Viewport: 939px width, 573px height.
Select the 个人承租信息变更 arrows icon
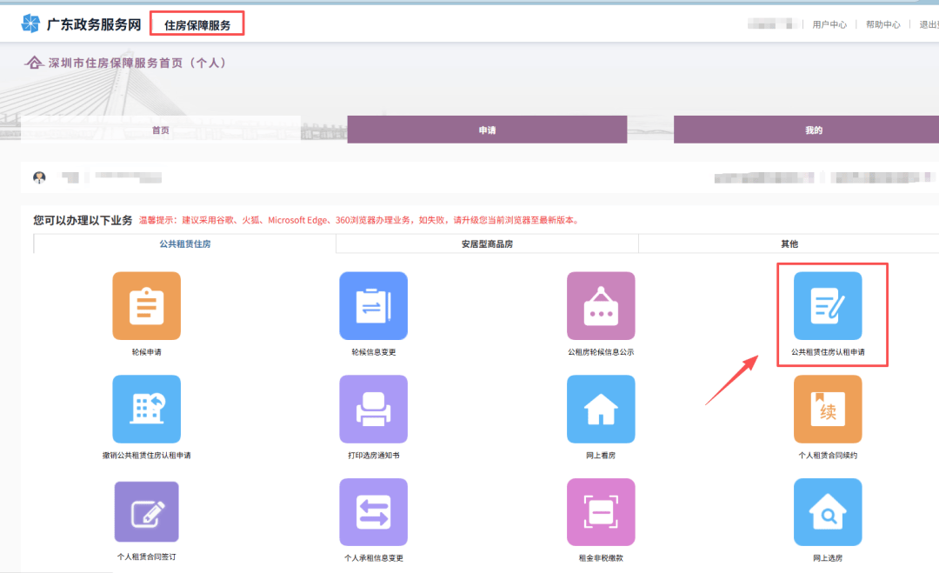[x=374, y=511]
